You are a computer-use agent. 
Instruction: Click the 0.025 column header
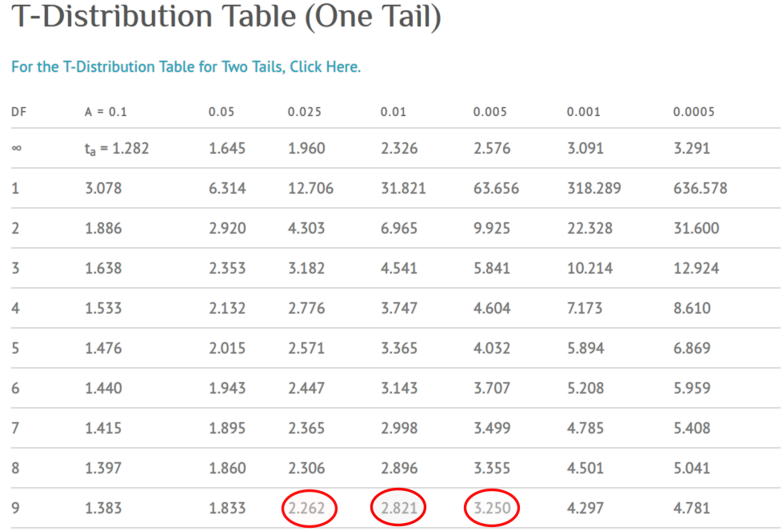[x=305, y=112]
